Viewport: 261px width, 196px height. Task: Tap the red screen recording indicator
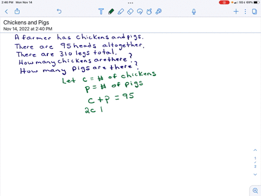click(x=224, y=2)
